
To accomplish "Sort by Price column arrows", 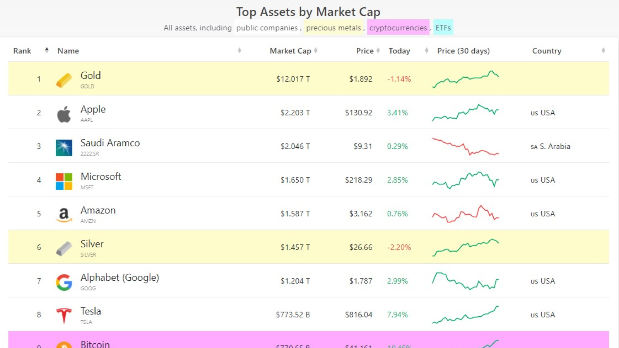I will [x=378, y=50].
